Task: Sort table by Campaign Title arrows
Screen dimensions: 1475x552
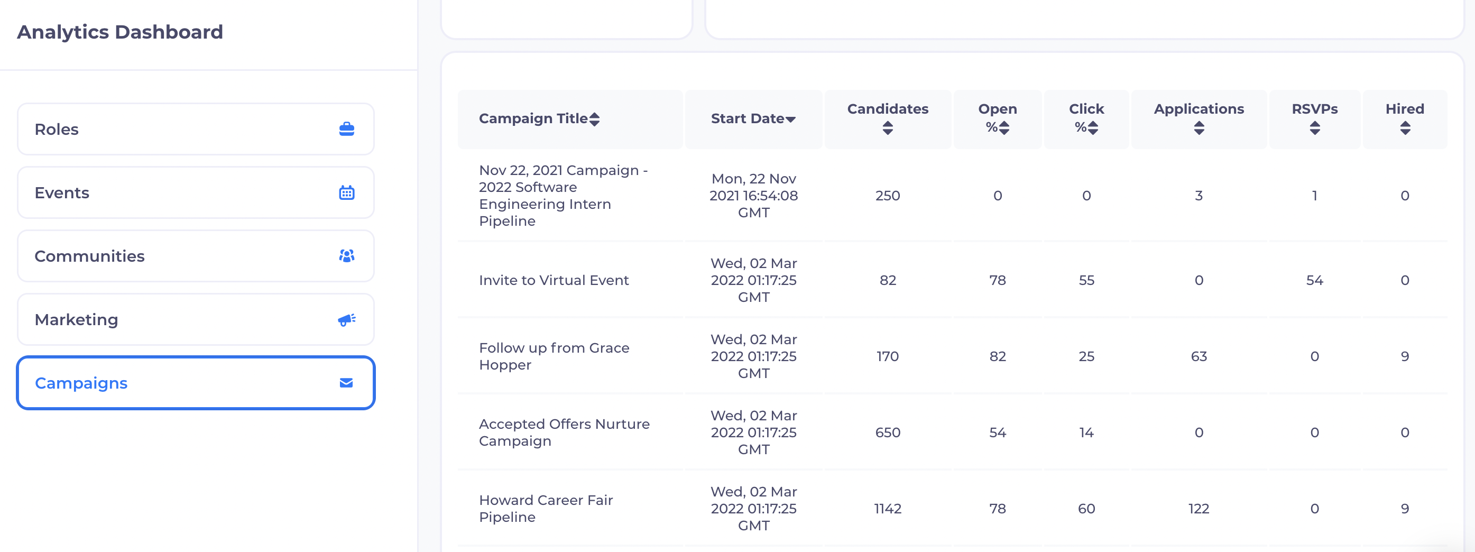Action: point(594,119)
